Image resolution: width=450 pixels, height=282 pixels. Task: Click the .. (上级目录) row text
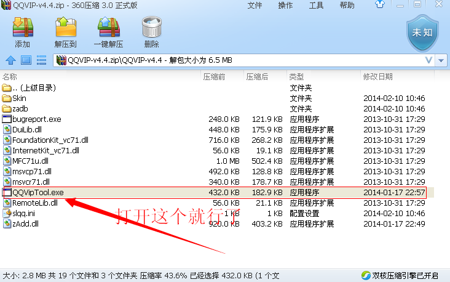pyautogui.click(x=34, y=87)
